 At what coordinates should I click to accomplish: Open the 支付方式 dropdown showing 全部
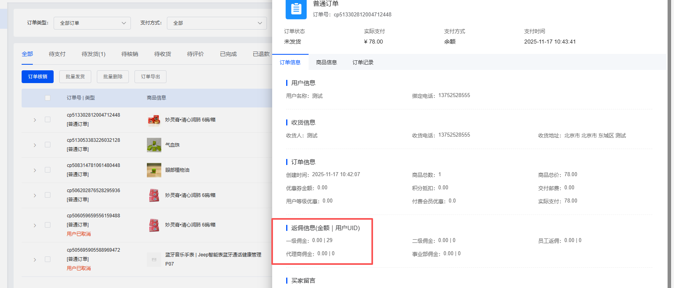217,23
